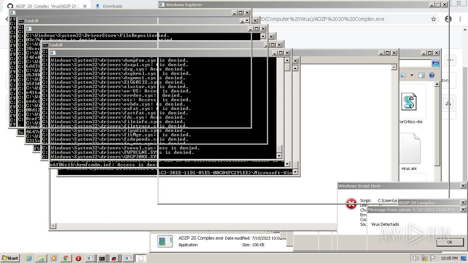Close the Message from admin dialog

point(463,210)
